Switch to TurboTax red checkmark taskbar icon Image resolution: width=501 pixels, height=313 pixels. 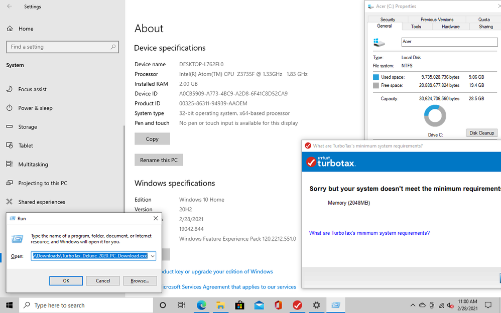pos(297,305)
